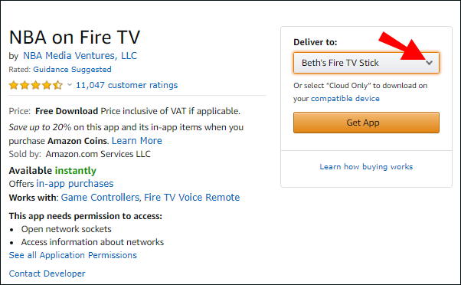461x285 pixels.
Task: Open the Fire TV Voice Remote link
Action: pyautogui.click(x=191, y=197)
